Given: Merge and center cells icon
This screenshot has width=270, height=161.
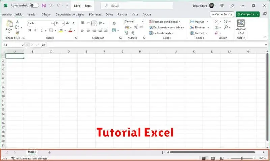Looking at the screenshot, I should [x=114, y=30].
